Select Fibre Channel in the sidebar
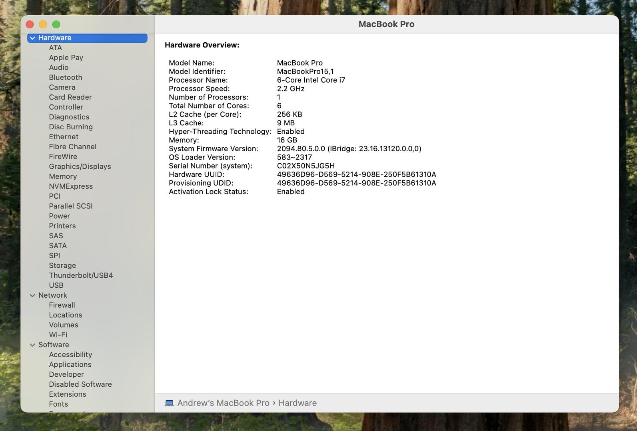The image size is (637, 431). click(x=73, y=147)
